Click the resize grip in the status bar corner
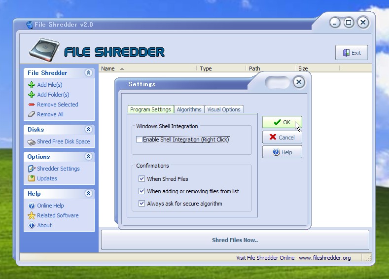Viewport: 389px width, 279px height. (x=369, y=258)
